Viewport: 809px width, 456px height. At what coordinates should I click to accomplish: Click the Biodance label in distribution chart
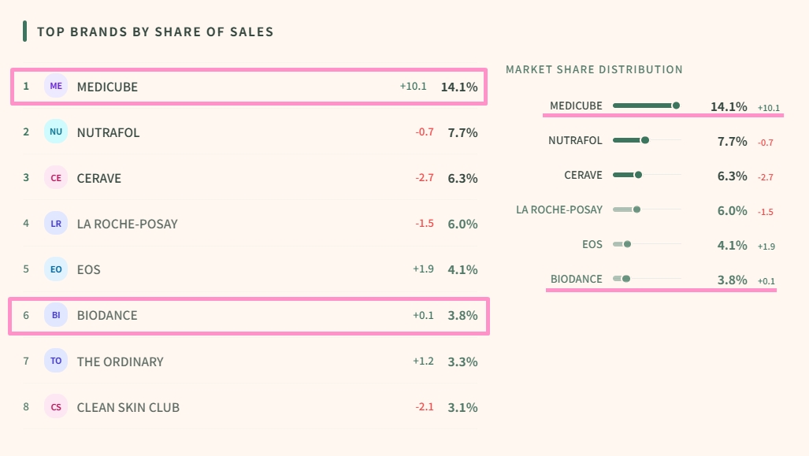coord(576,279)
